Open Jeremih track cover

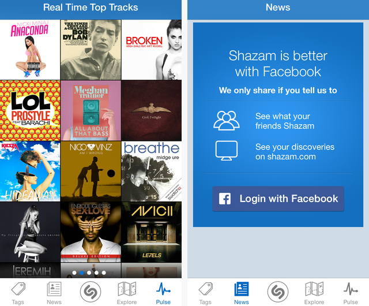tap(30, 270)
